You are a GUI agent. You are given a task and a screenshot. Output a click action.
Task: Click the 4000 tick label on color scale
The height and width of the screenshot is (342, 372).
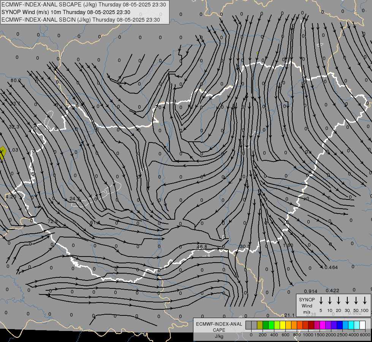tap(353, 335)
